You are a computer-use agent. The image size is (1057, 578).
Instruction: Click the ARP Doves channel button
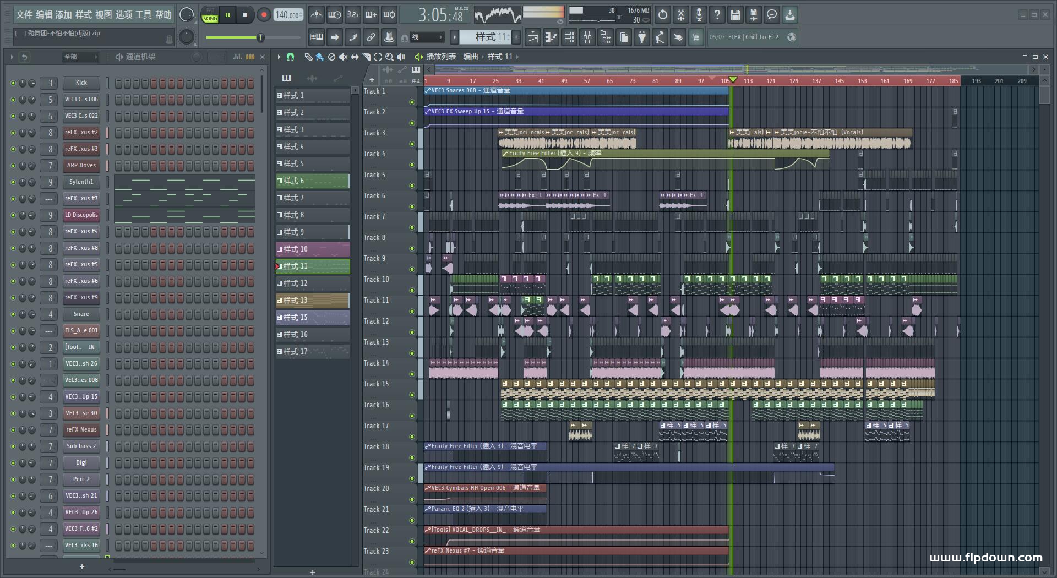81,166
